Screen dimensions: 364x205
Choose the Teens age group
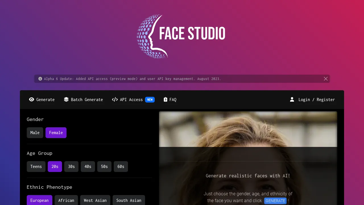36,167
